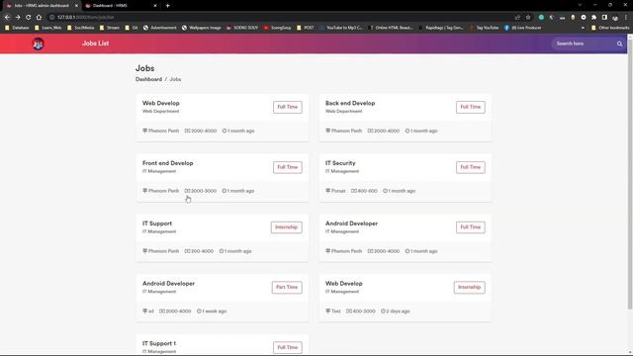Open the Facebook Live Producer bookmark
Viewport: 633px width, 356px height.
(523, 28)
